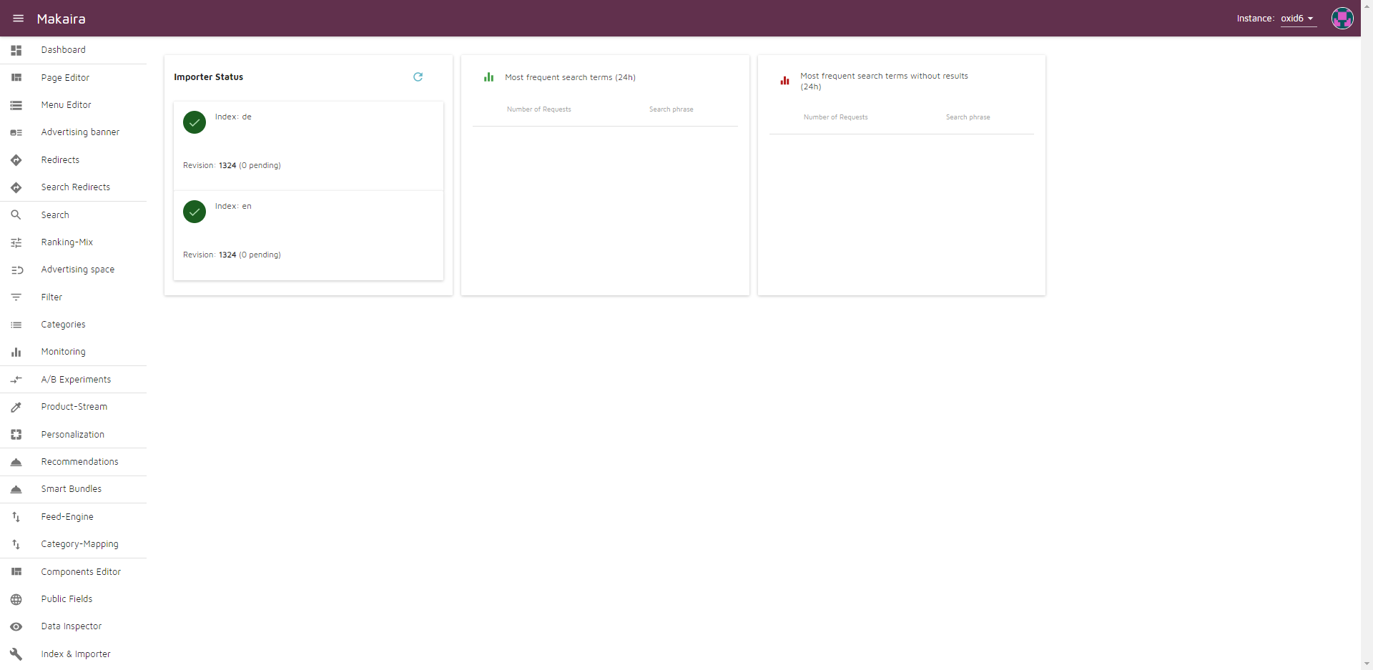
Task: Click the Advertising banner icon
Action: [x=16, y=132]
